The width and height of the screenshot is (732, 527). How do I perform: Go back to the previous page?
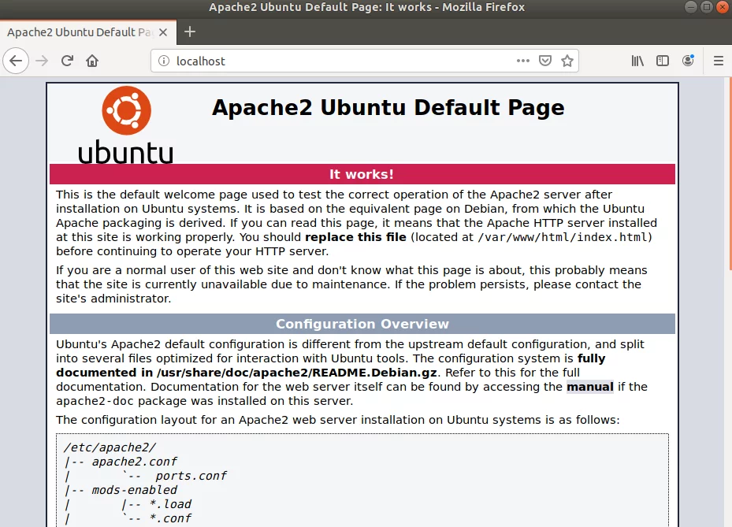click(16, 61)
